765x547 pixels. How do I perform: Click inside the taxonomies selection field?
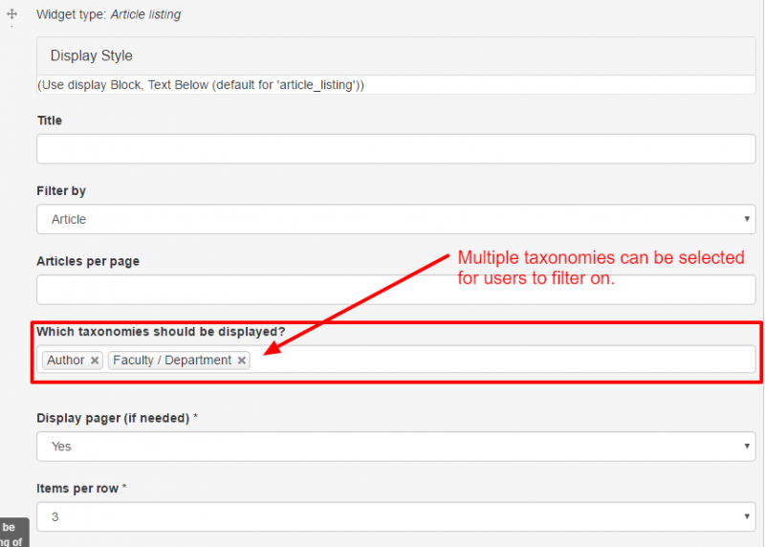(396, 360)
